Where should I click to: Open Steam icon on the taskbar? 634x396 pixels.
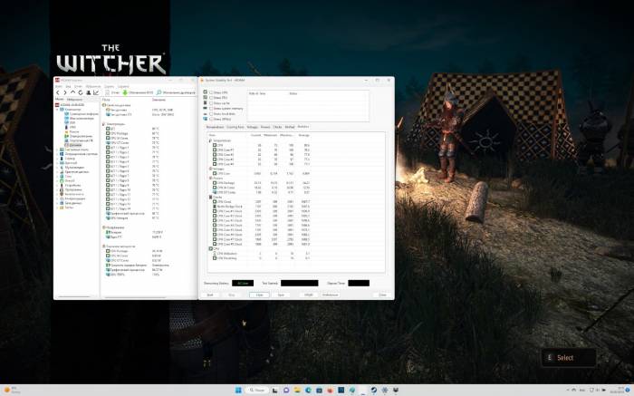pyautogui.click(x=374, y=390)
